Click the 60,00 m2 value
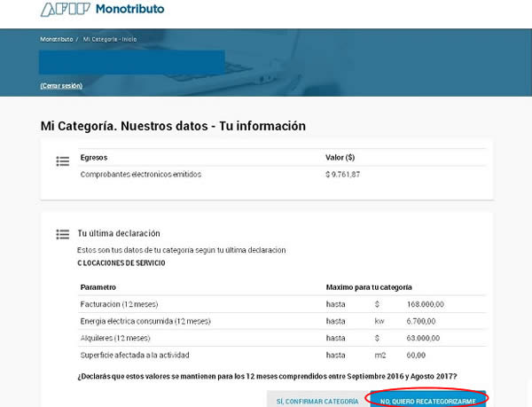532x407 pixels. pyautogui.click(x=416, y=355)
